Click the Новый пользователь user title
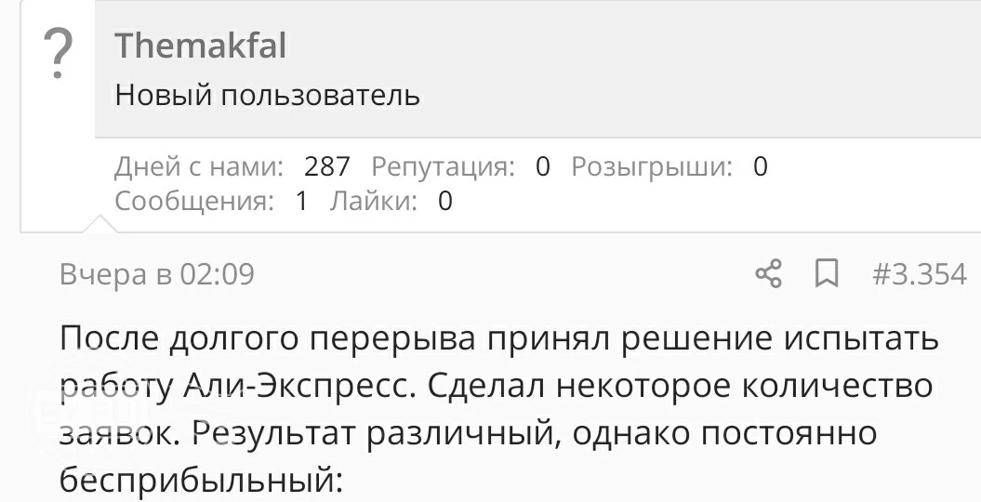 (267, 96)
